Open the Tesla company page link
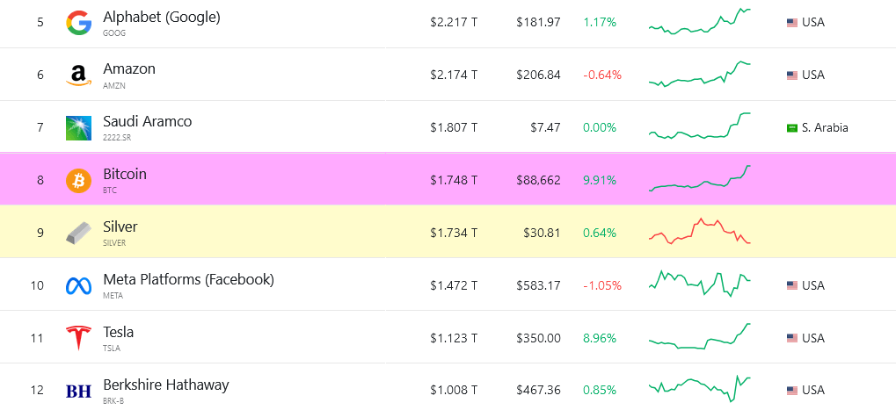 [x=118, y=333]
